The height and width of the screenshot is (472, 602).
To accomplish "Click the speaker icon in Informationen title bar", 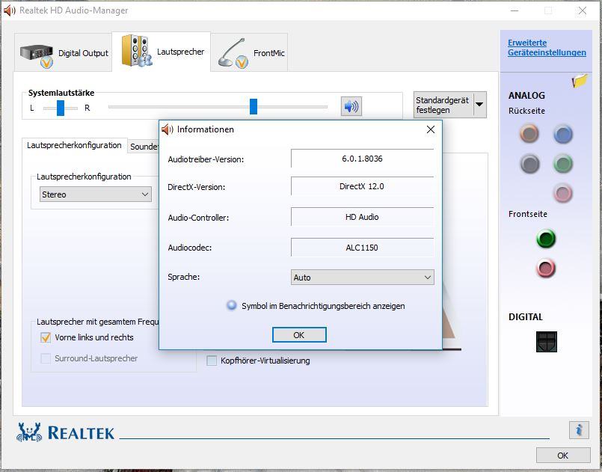I will 167,130.
